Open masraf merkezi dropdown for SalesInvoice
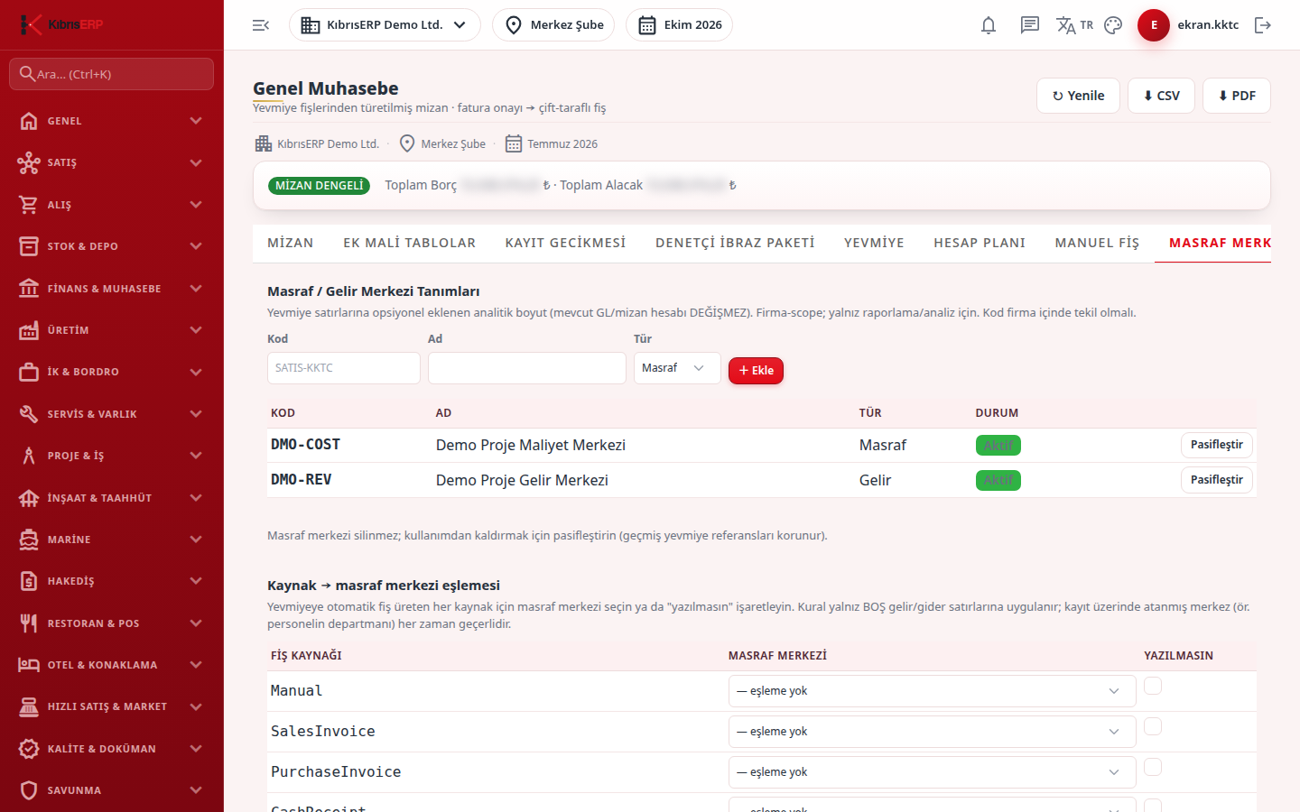This screenshot has width=1300, height=812. pos(932,732)
